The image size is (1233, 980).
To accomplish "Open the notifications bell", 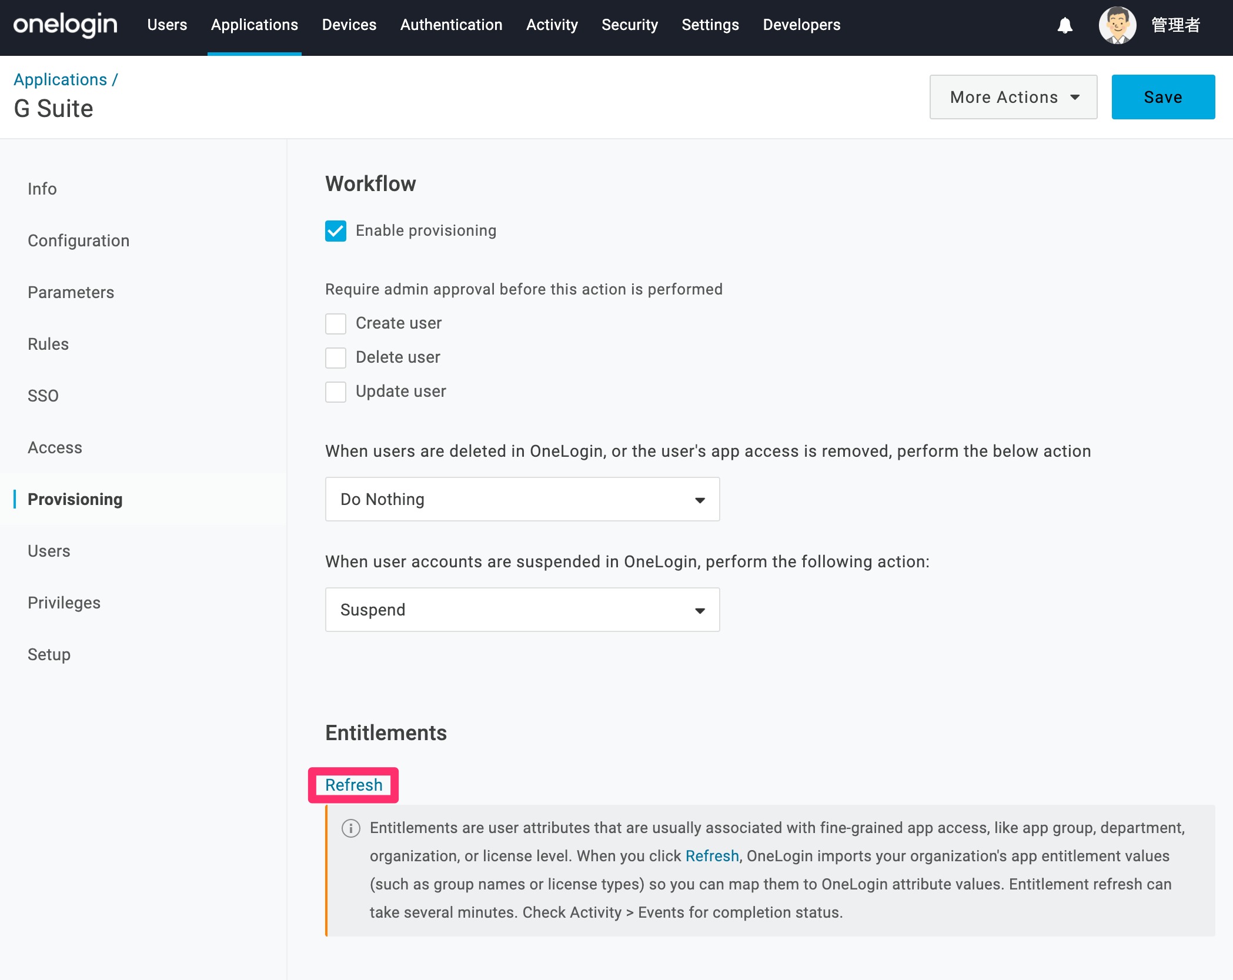I will (1065, 25).
